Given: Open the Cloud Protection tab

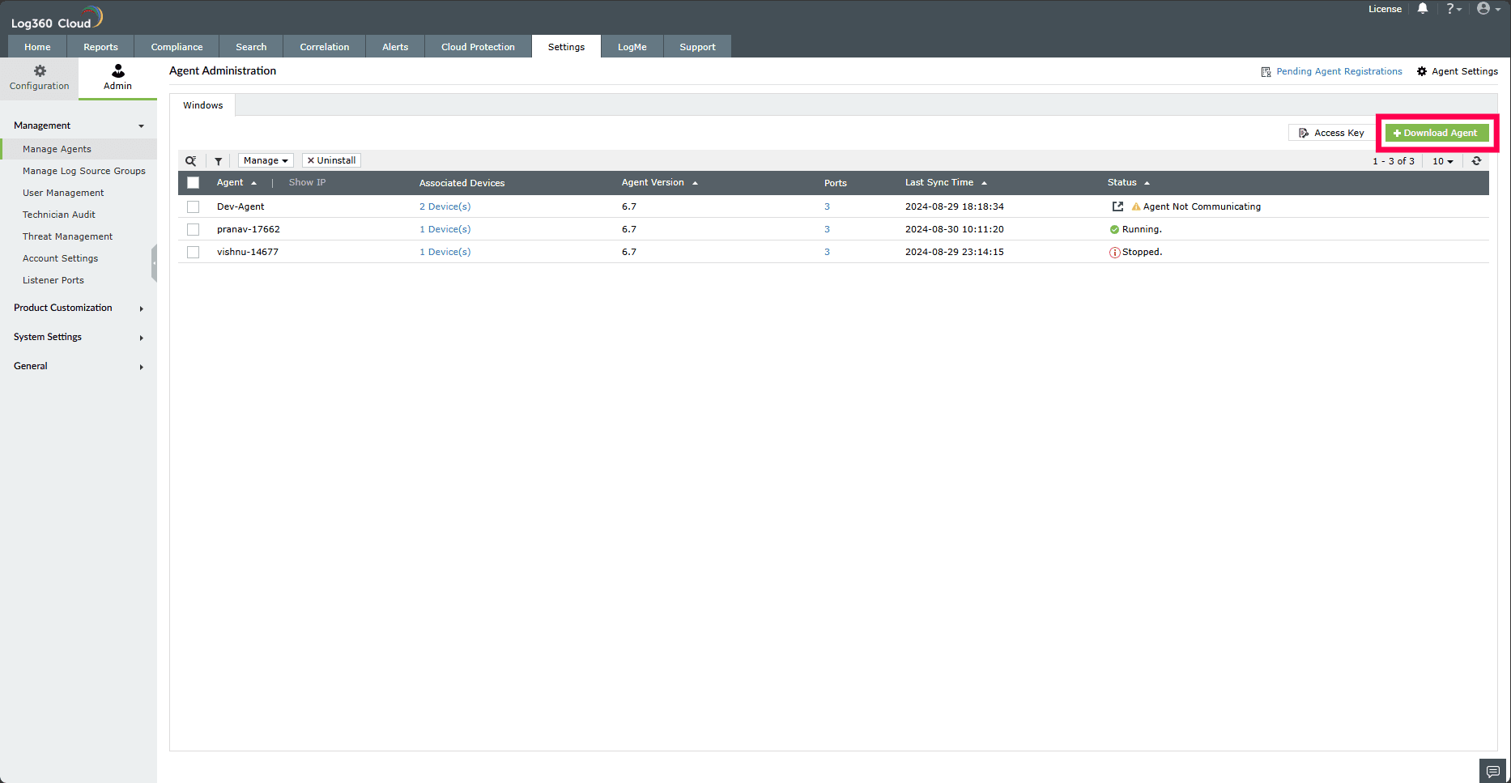Looking at the screenshot, I should coord(478,46).
